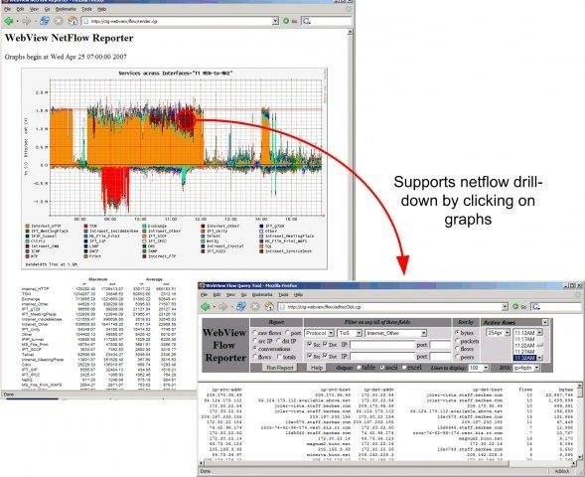Select 11:17AM in the time list
This screenshot has width=585, height=477.
click(x=524, y=339)
